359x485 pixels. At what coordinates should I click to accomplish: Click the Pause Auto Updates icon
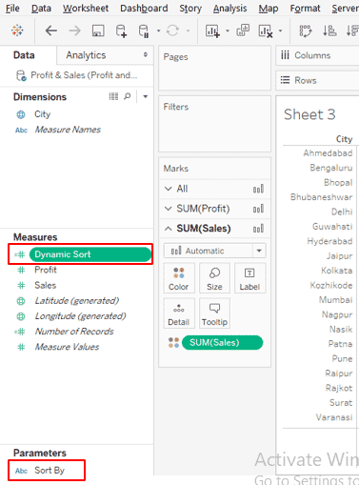pos(144,31)
